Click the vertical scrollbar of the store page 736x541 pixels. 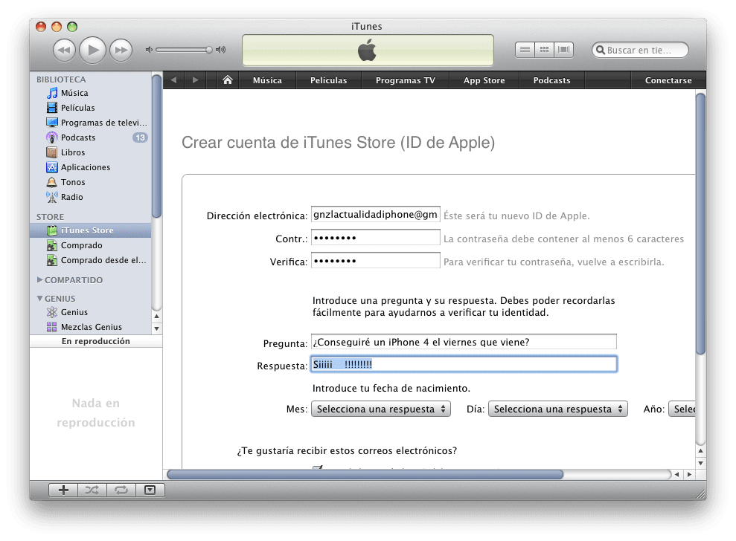pos(701,224)
